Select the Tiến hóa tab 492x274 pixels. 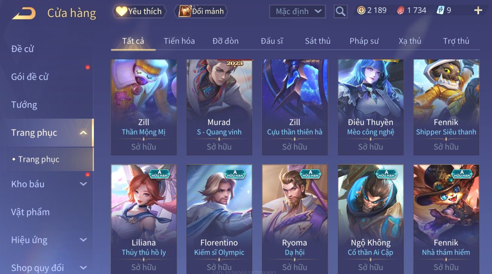point(179,41)
